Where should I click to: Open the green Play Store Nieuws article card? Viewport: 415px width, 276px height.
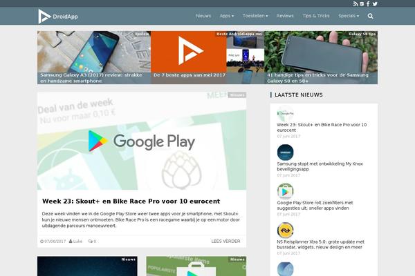click(196, 266)
